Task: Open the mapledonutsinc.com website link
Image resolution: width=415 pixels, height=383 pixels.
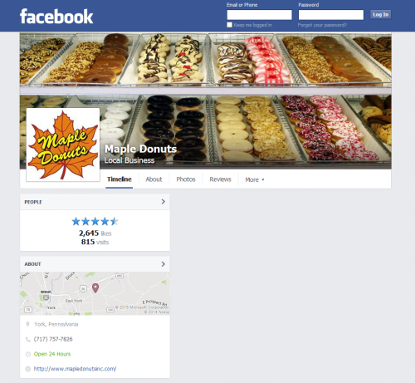Action: coord(75,369)
